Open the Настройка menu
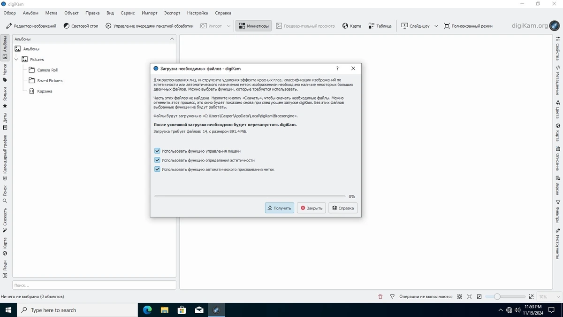 [x=198, y=13]
